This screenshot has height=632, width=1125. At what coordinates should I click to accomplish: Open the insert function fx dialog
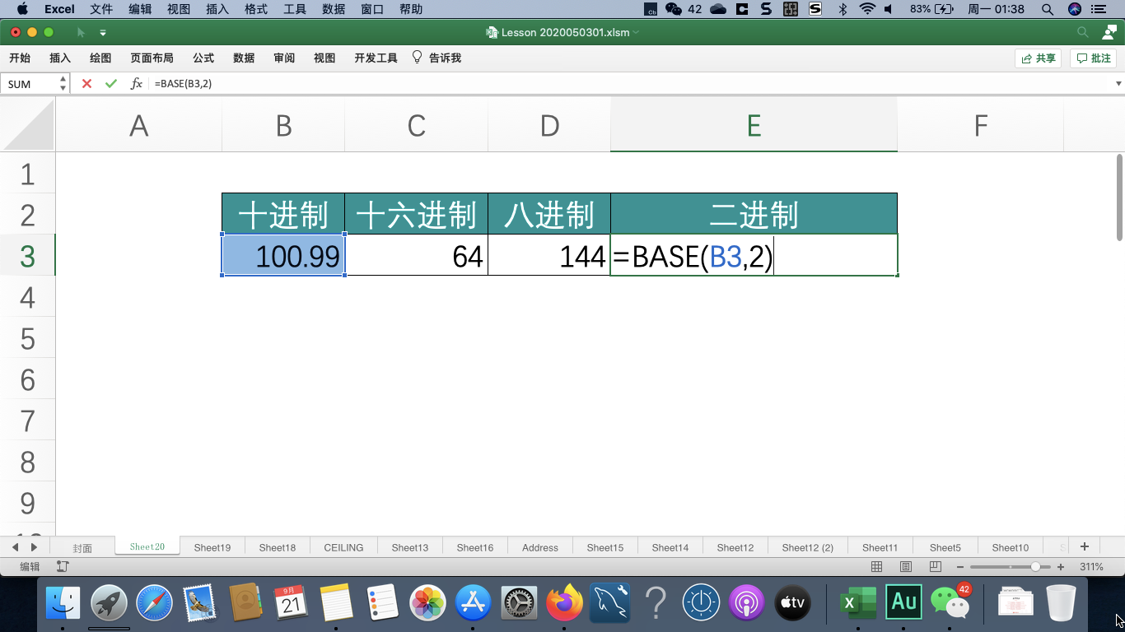(x=137, y=84)
